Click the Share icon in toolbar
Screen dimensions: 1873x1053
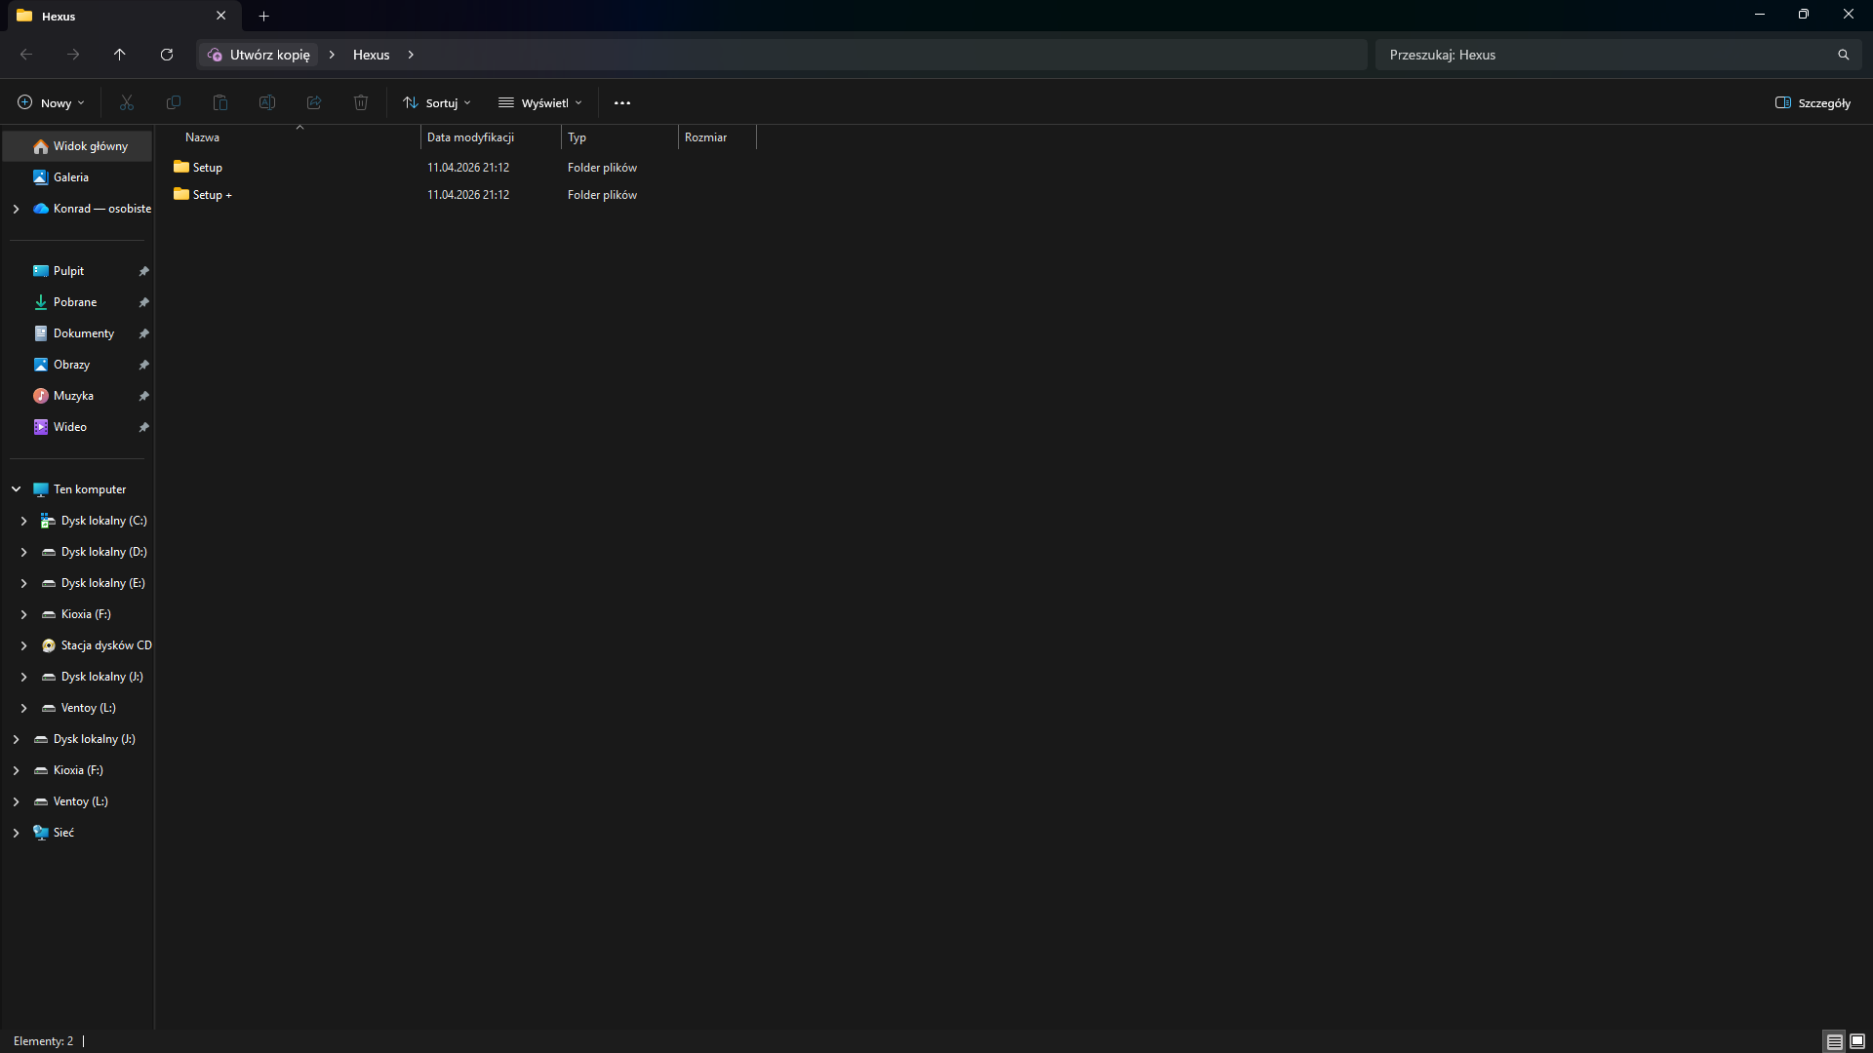314,102
